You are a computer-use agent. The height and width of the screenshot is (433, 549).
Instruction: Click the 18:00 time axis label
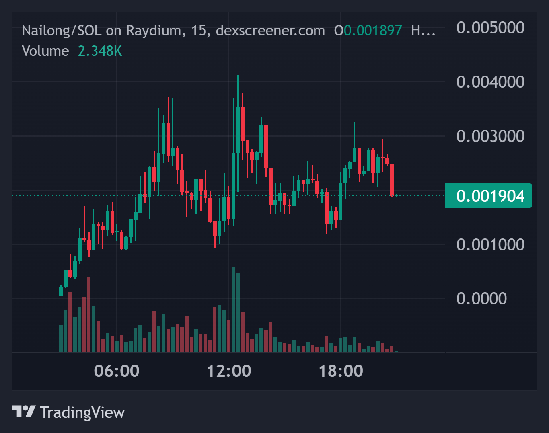coord(341,371)
